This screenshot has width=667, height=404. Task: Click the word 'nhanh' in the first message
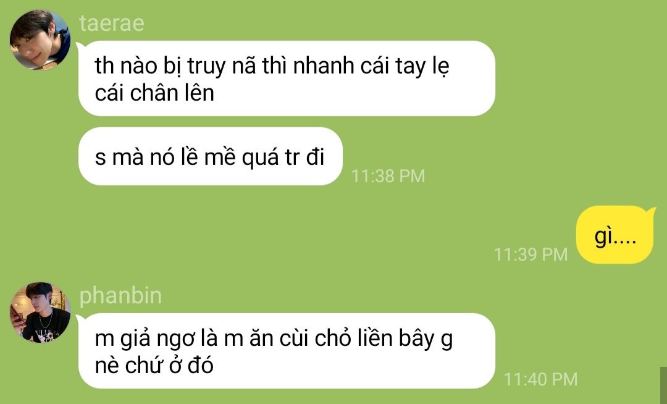click(x=324, y=66)
